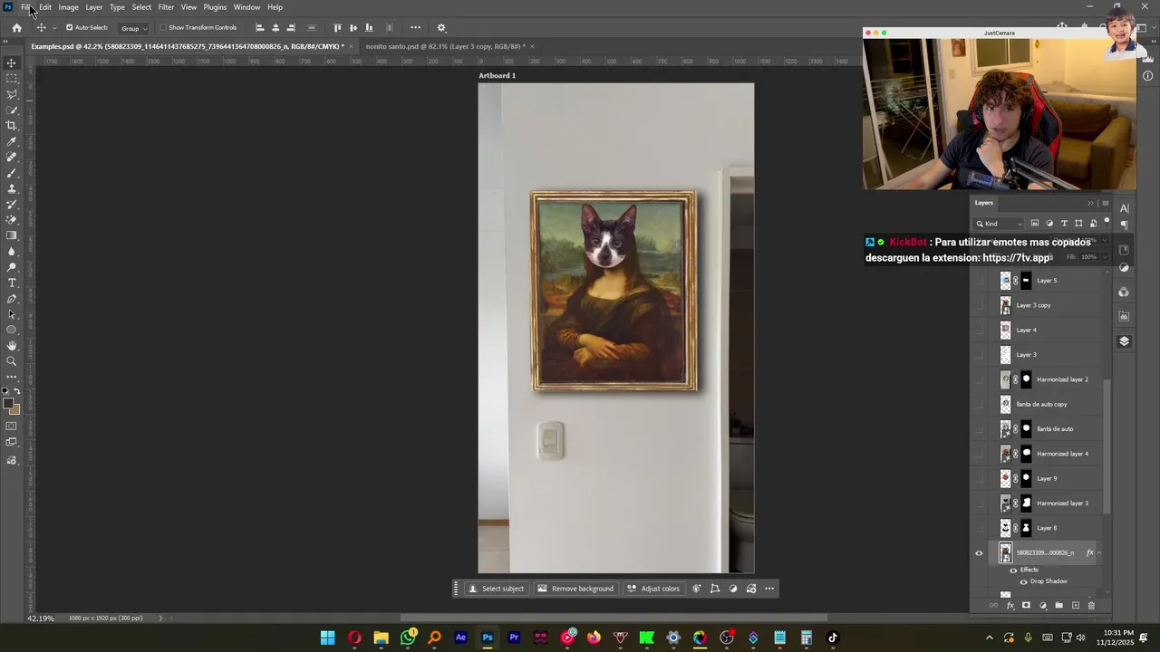Click the Home icon in options bar

16,28
